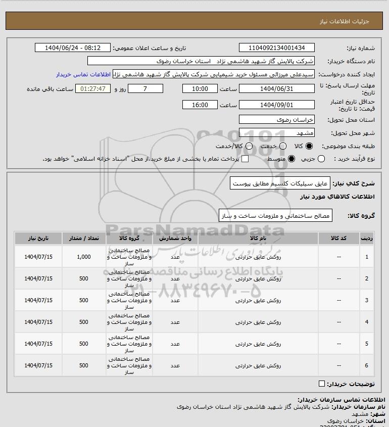The width and height of the screenshot is (389, 427).
Task: Click the نام کالا column header
Action: pos(258,239)
